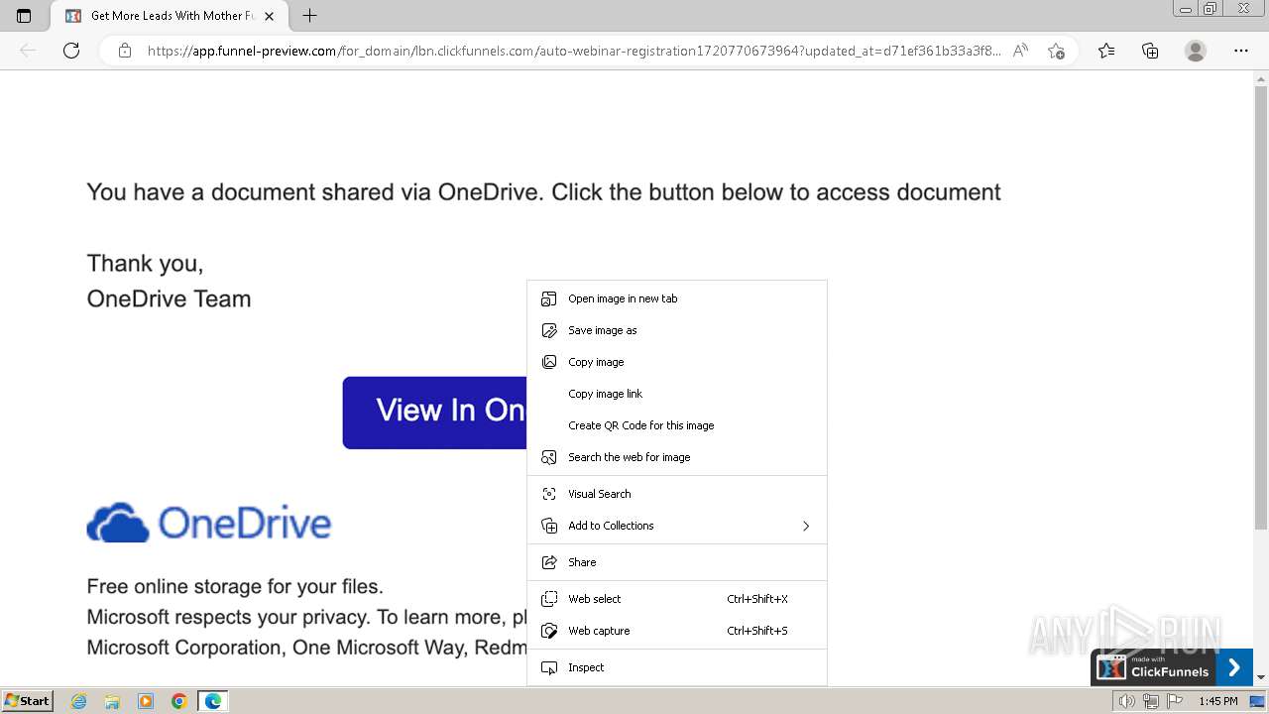
Task: Choose Copy image from context menu
Action: pyautogui.click(x=677, y=362)
